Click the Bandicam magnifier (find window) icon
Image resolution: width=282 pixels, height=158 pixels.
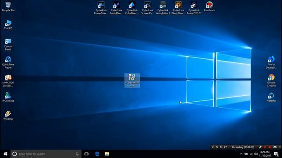pyautogui.click(x=221, y=147)
